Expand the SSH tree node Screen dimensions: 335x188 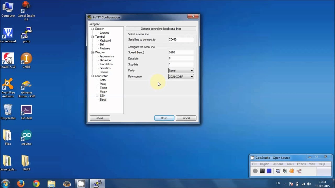coord(97,96)
